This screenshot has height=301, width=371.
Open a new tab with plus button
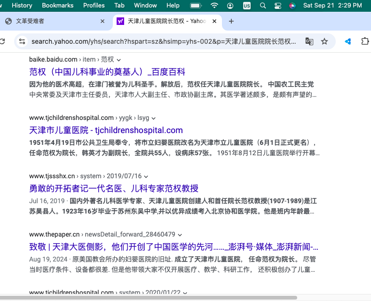tap(231, 21)
